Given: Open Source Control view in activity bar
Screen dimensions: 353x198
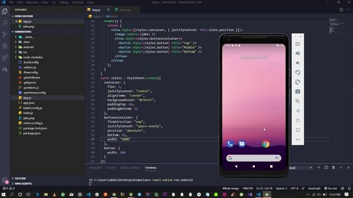Looking at the screenshot, I should pos(5,34).
